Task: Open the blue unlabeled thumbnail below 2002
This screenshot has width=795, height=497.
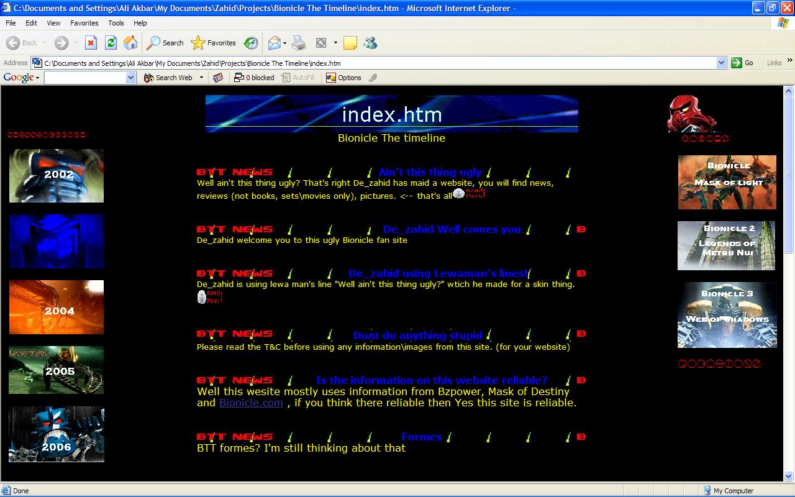Action: tap(57, 242)
